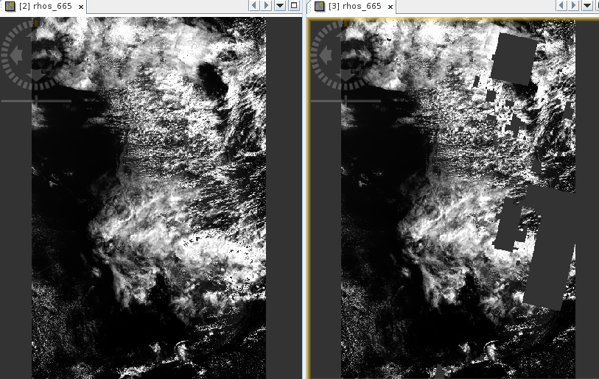Click the yellow rotation handle in [3] view
The height and width of the screenshot is (379, 599).
[x=346, y=24]
